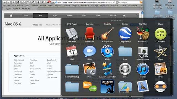The image size is (177, 99).
Task: Show all bookmarks using the open-book icon
Action: tap(4, 5)
